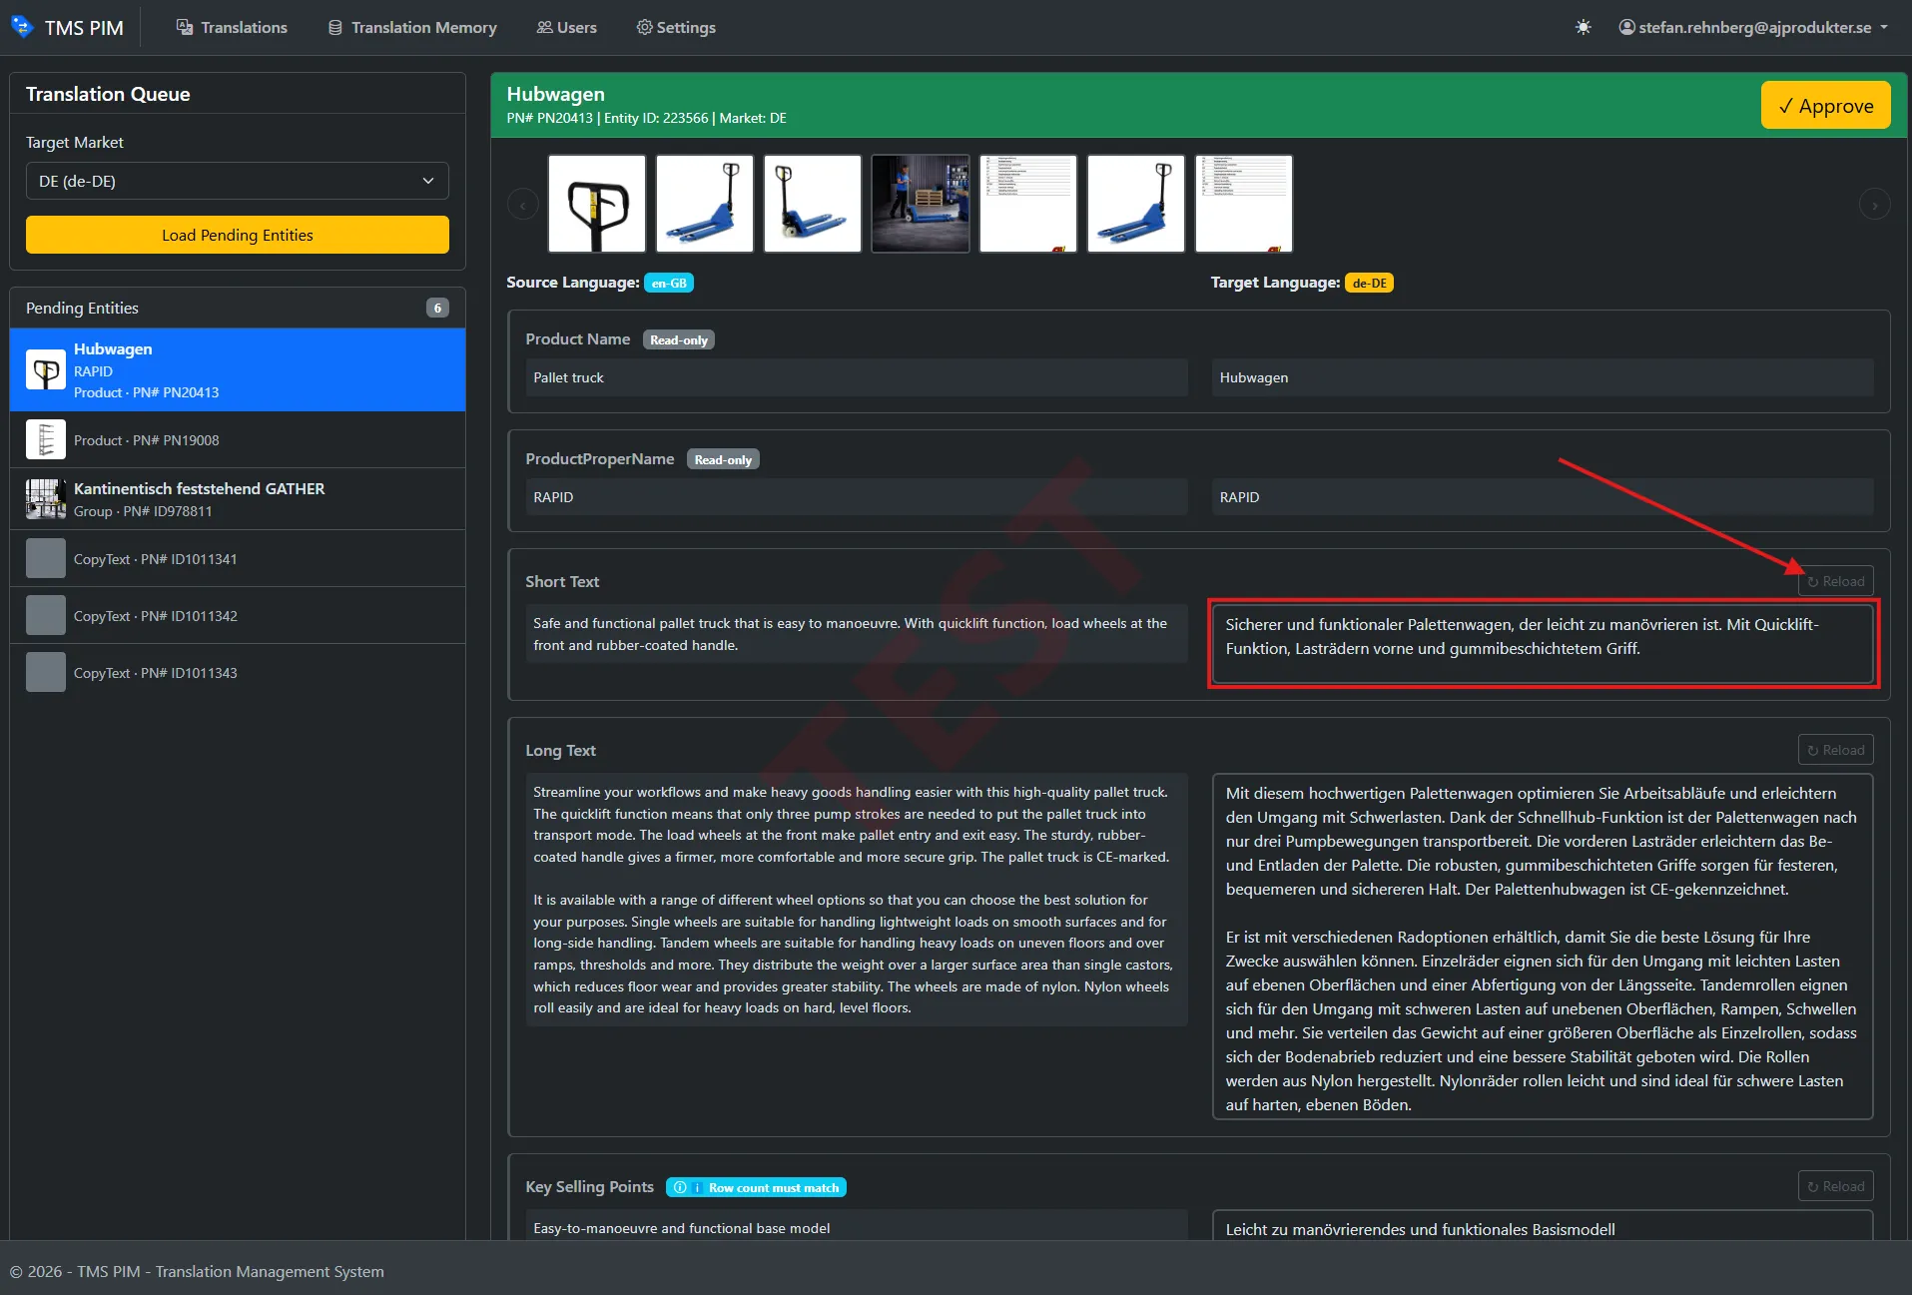Click the Hubwagen header title

555,94
